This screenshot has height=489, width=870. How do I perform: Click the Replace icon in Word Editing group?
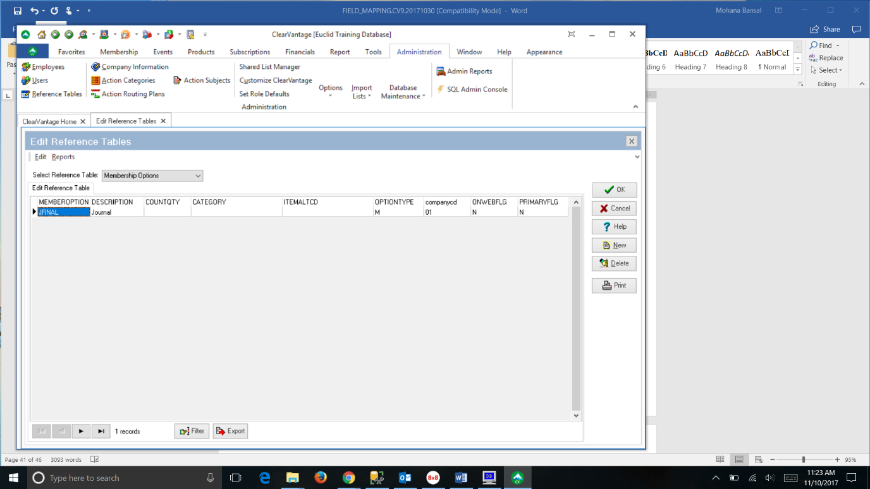(813, 57)
